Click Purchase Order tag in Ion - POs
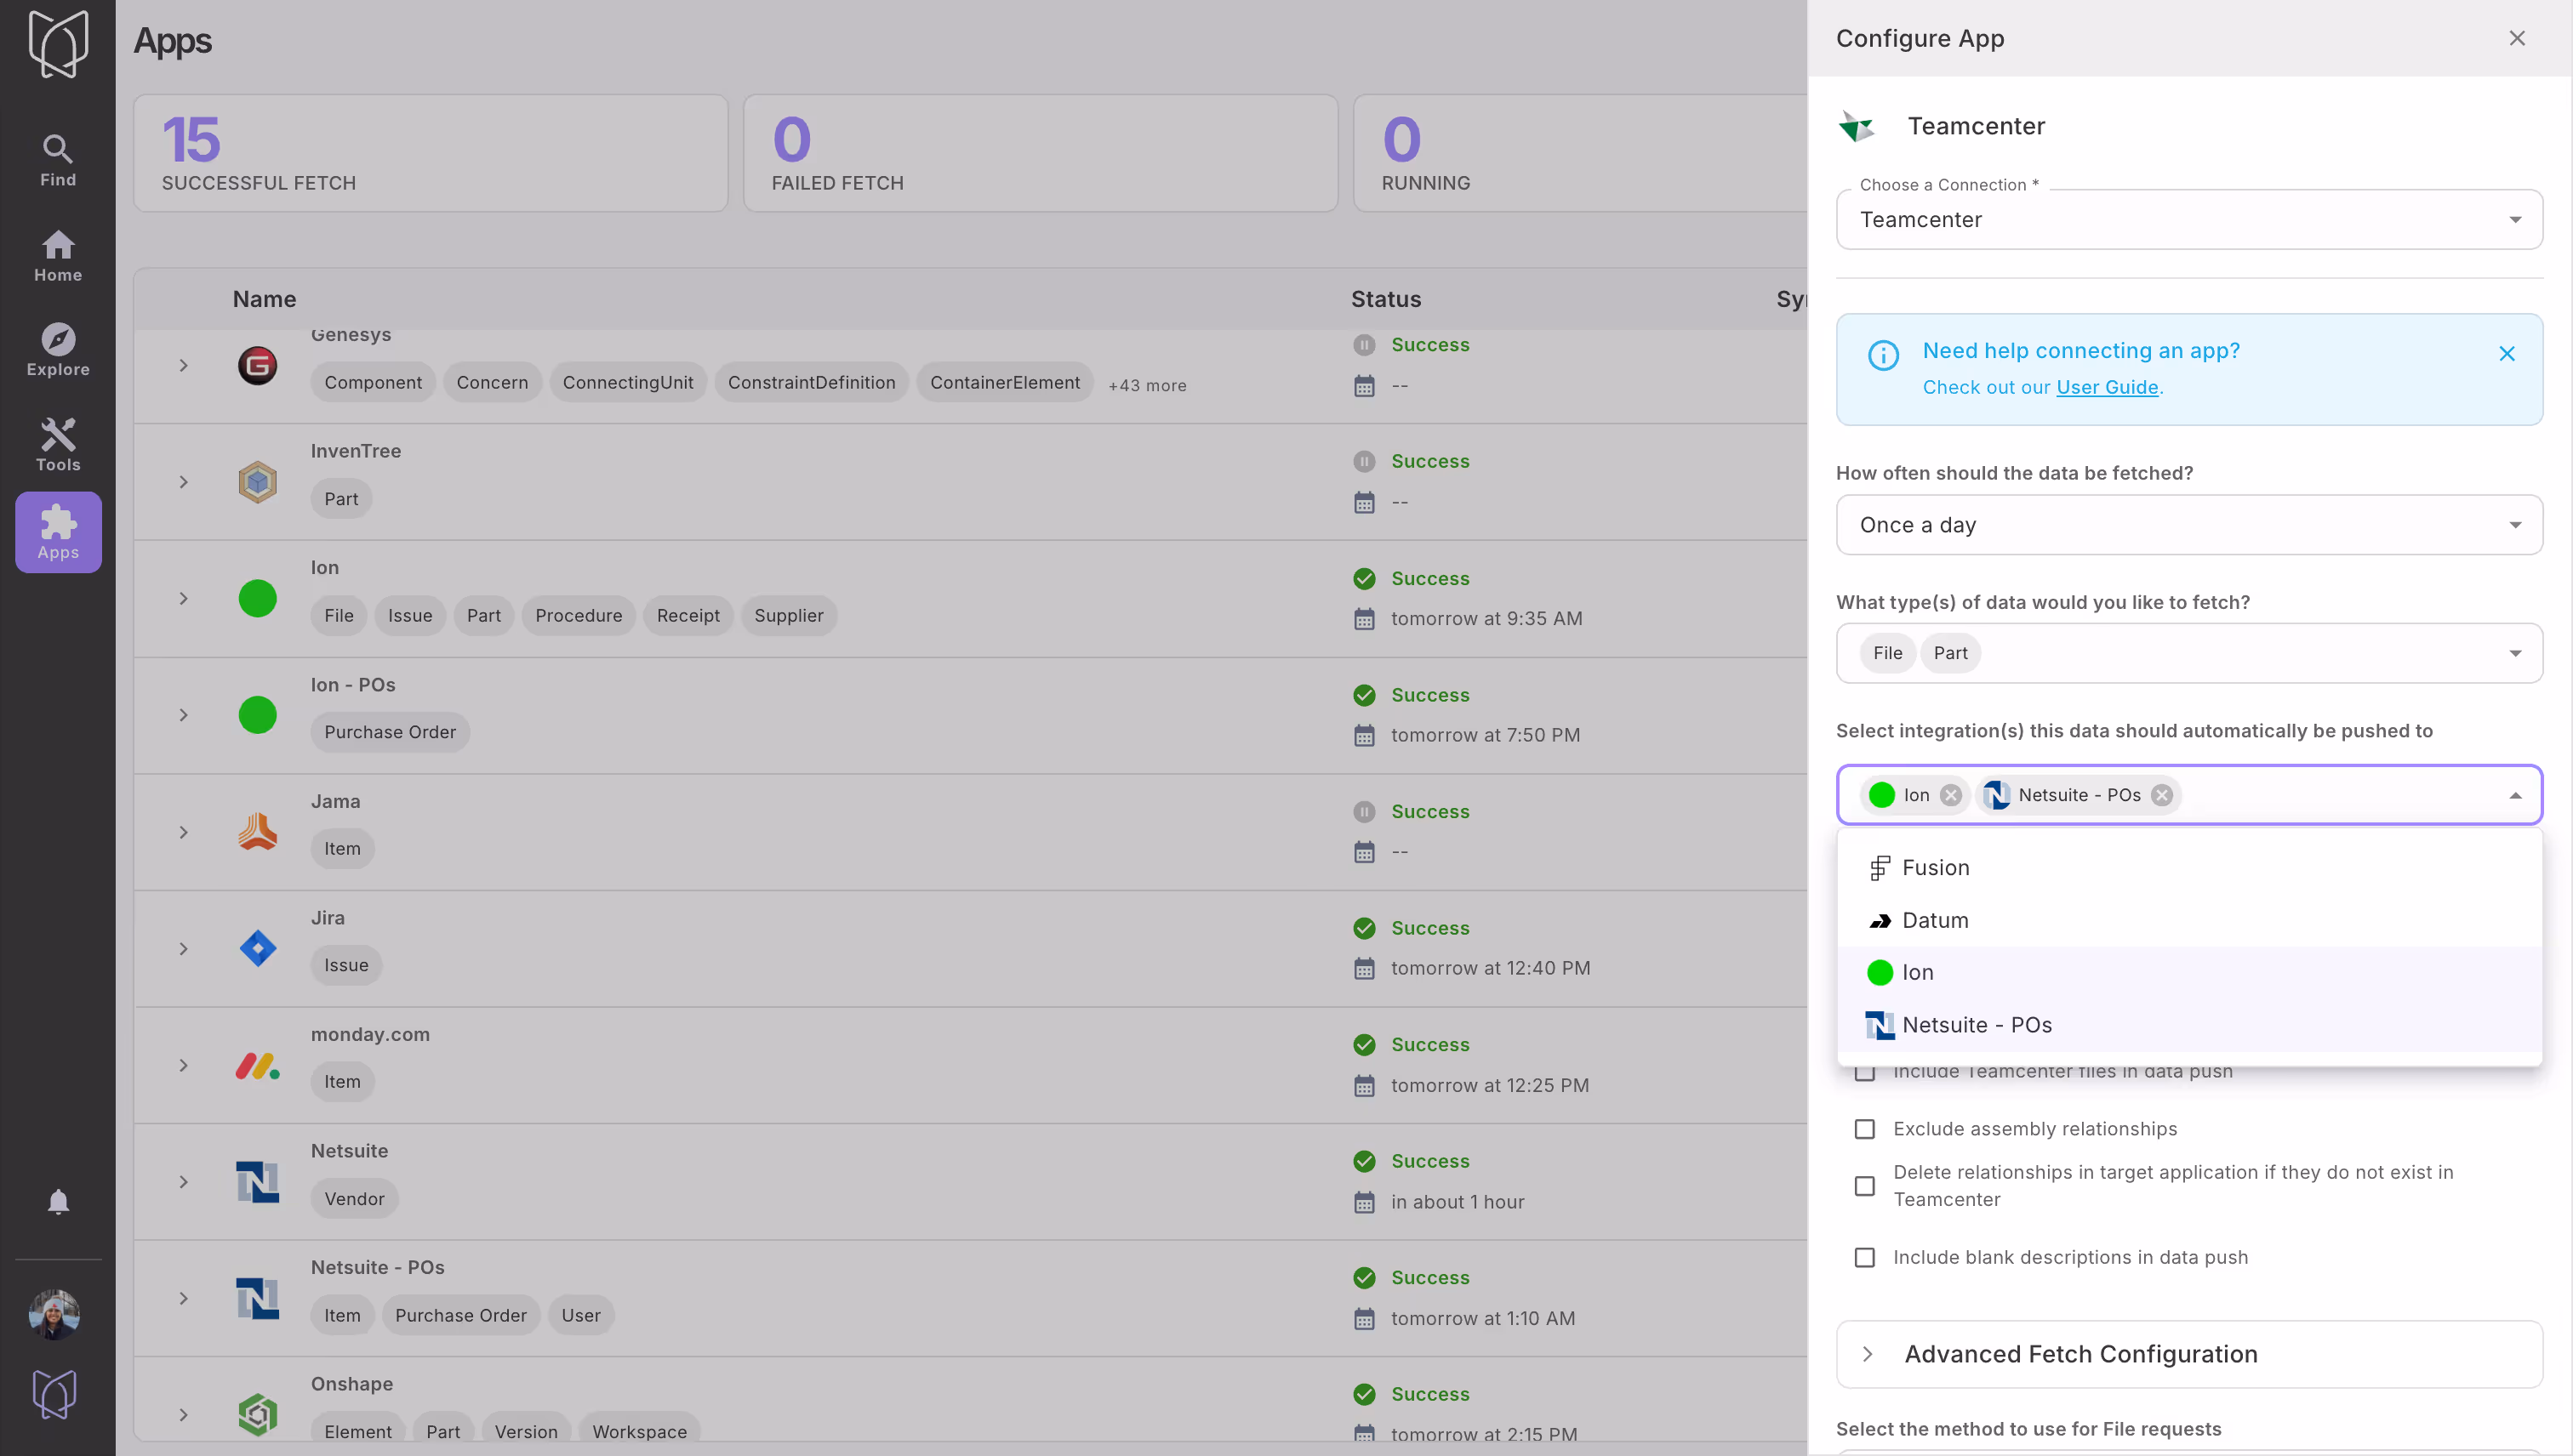This screenshot has height=1456, width=2573. [x=389, y=732]
